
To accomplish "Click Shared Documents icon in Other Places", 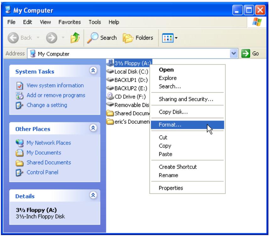I will coord(19,163).
